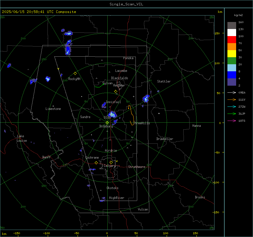Click the Innisfail town label
This screenshot has height=237, width=253.
click(113, 102)
